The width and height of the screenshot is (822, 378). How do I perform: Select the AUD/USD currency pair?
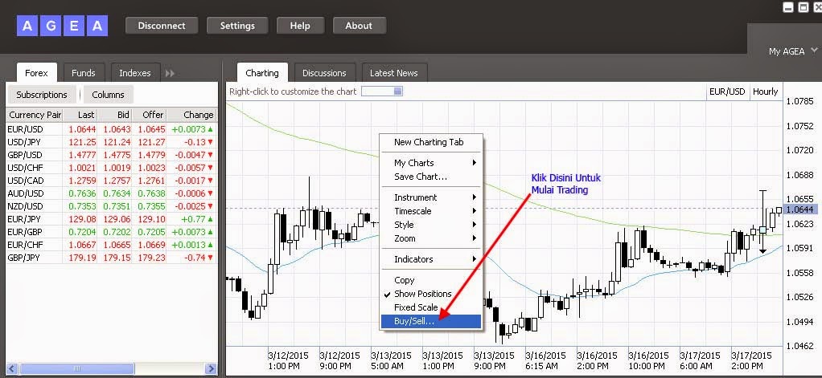25,193
